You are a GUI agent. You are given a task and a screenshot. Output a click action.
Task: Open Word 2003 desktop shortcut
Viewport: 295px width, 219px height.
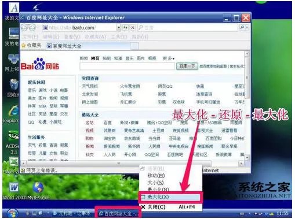[14, 190]
